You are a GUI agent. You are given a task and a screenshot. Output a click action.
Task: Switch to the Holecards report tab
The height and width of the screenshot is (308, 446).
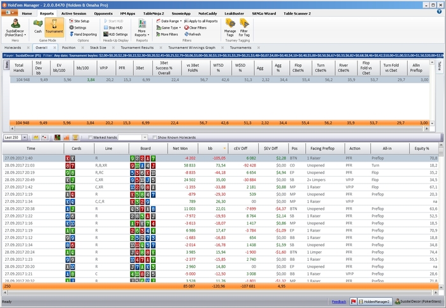(x=13, y=48)
